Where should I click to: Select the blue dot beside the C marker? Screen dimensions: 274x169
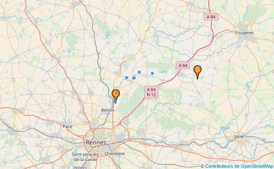click(x=115, y=101)
